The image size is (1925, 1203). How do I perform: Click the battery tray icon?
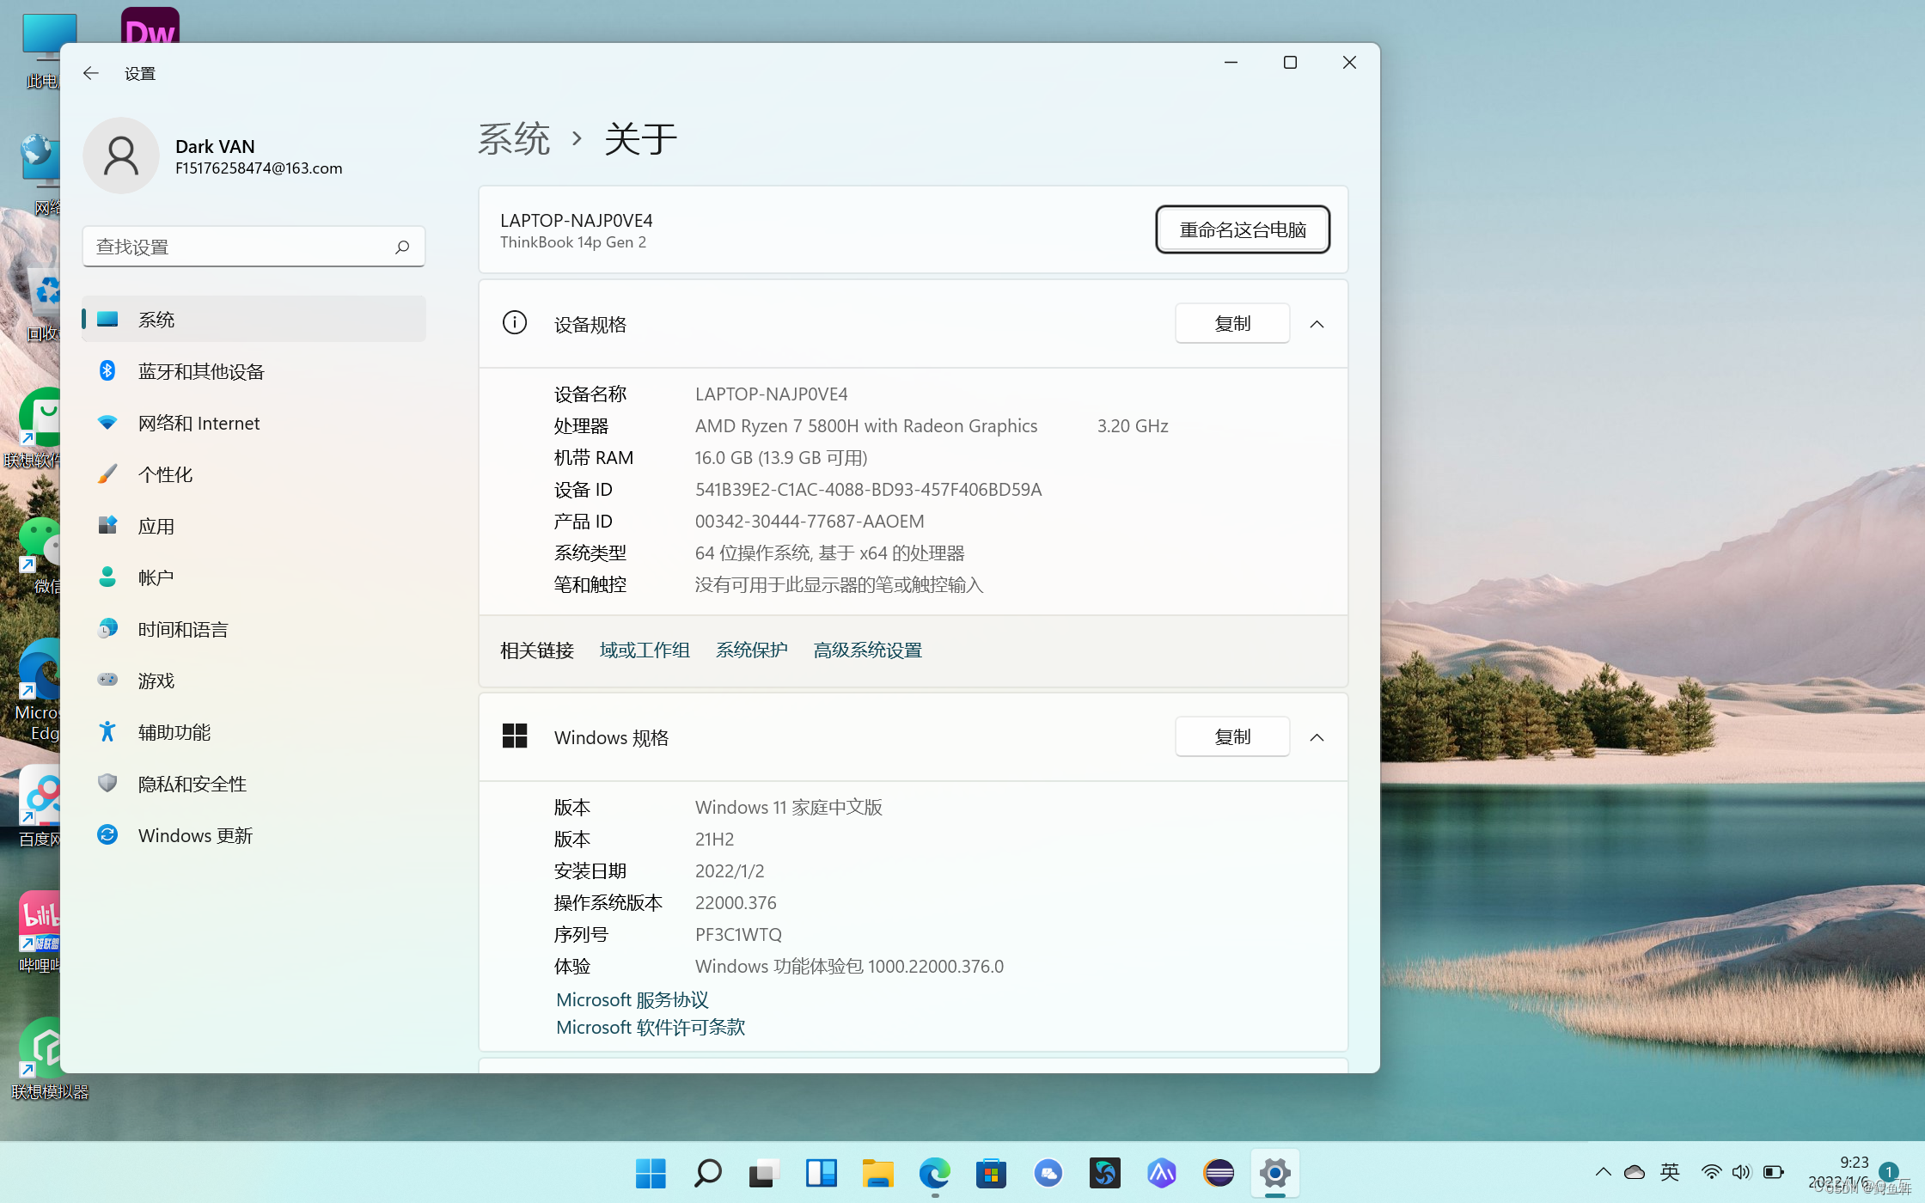(x=1773, y=1172)
